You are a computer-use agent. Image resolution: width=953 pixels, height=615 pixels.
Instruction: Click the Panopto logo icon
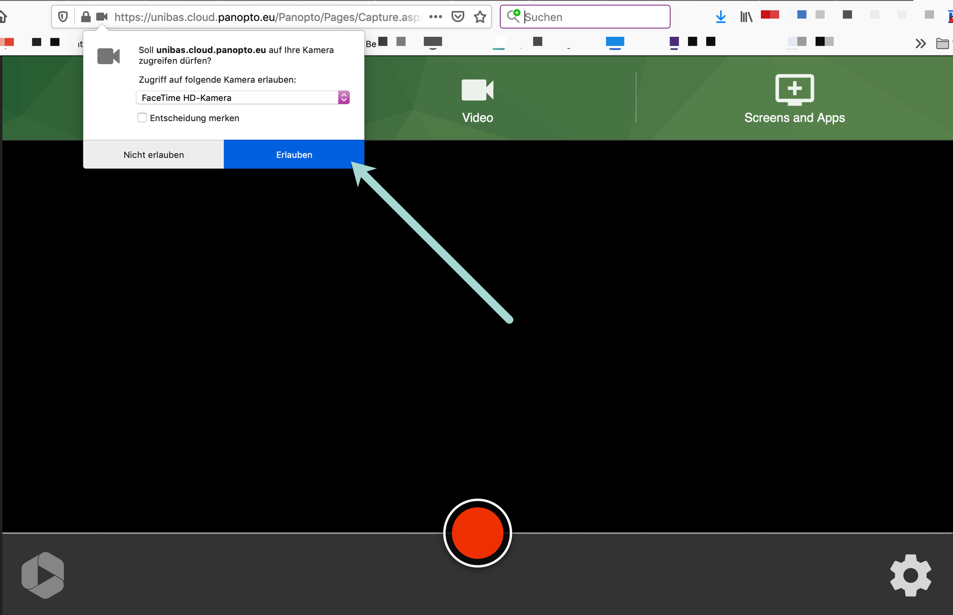[x=43, y=575]
